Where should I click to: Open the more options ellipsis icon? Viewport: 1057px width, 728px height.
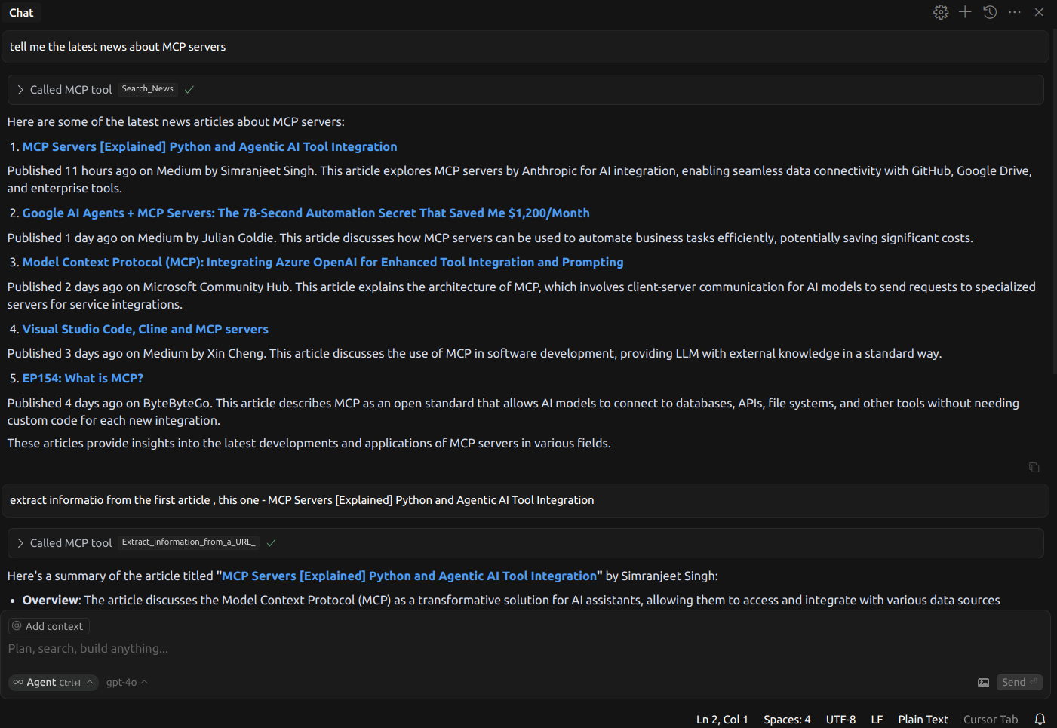pyautogui.click(x=1014, y=12)
